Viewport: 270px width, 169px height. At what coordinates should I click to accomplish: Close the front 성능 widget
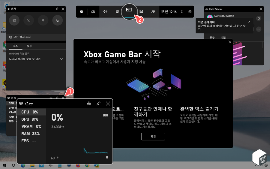108,103
